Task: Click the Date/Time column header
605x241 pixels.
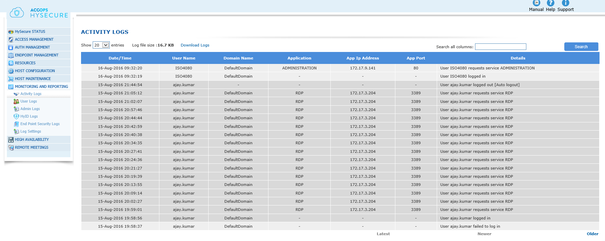Action: [x=120, y=58]
